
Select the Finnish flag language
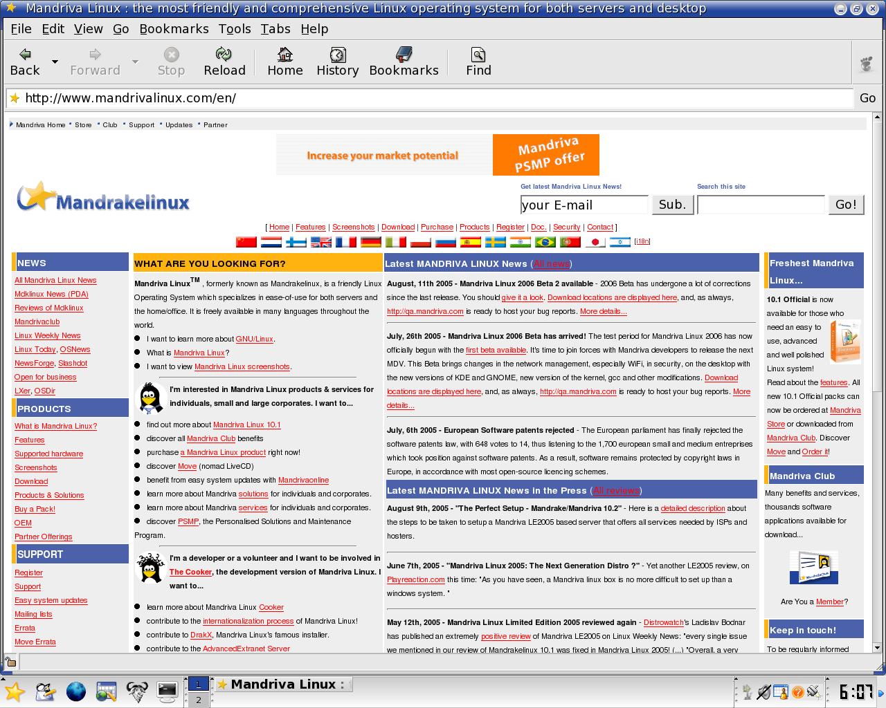(296, 242)
